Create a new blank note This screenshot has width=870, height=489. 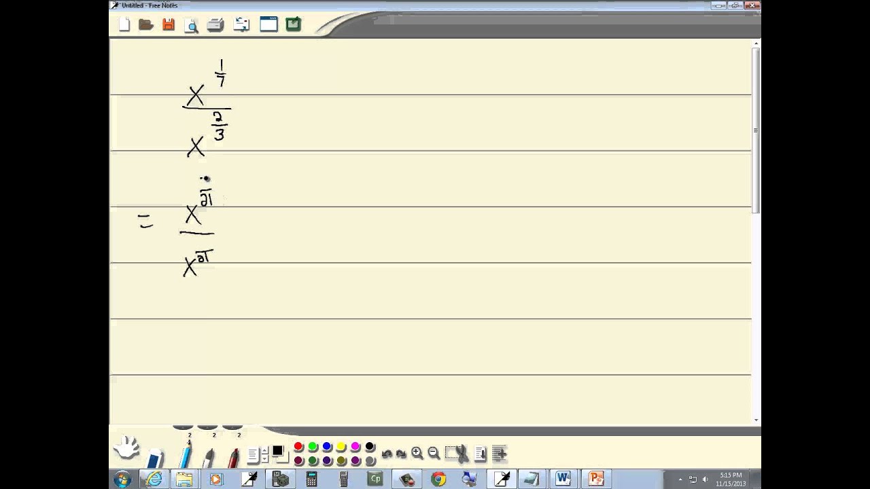[124, 25]
